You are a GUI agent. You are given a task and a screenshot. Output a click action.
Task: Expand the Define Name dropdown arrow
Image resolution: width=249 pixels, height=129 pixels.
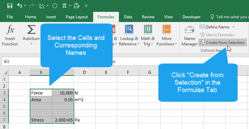click(x=234, y=27)
